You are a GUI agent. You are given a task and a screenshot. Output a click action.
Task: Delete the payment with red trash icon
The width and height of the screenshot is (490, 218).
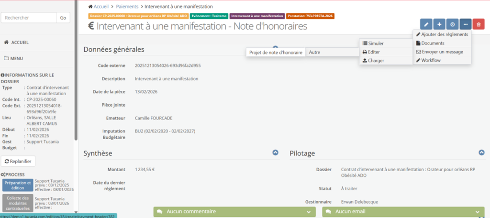pos(479,24)
